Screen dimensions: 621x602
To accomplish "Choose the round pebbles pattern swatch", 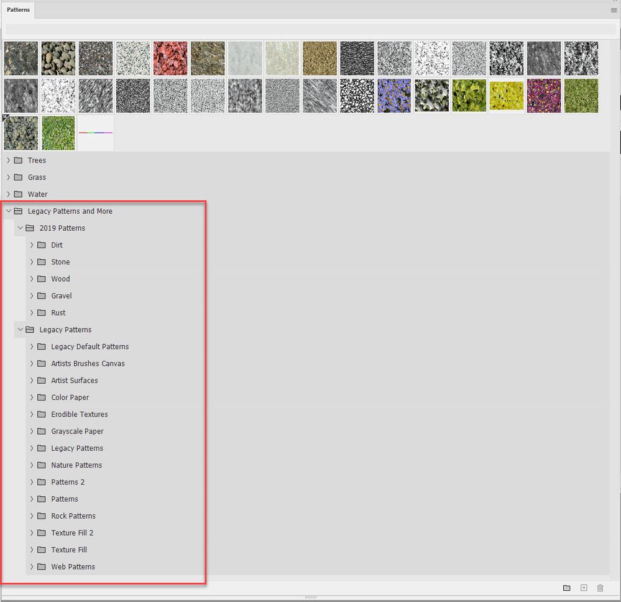I will 58,58.
